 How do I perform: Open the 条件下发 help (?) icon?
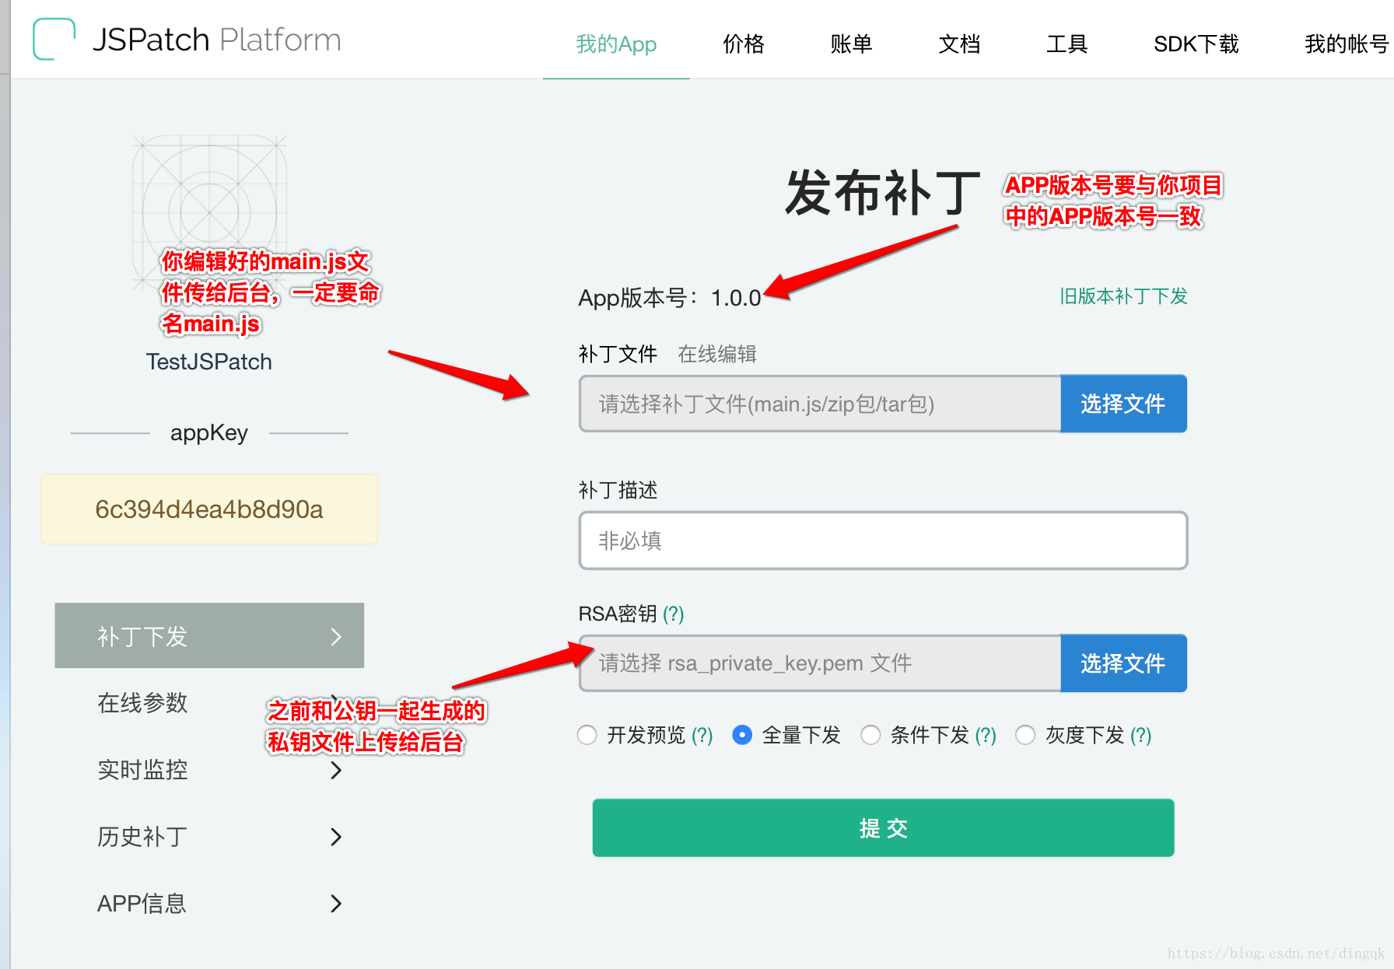986,736
